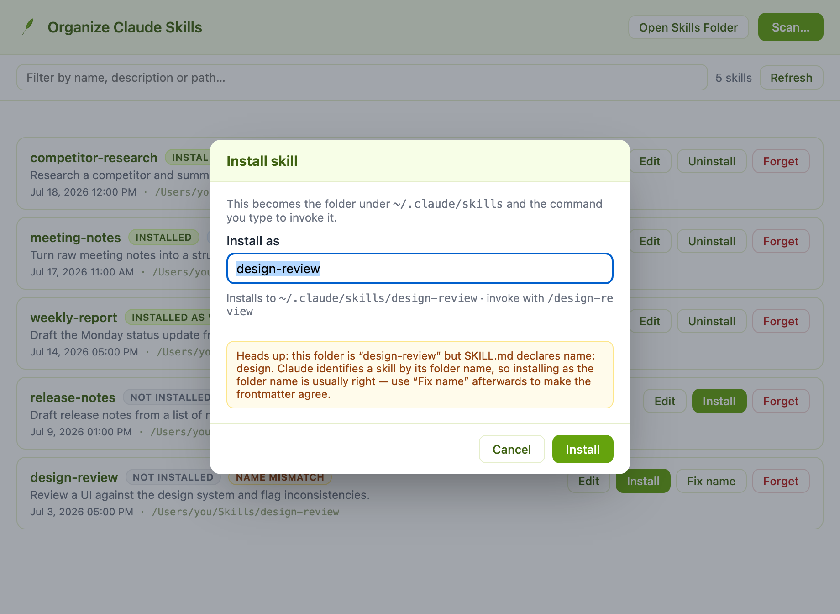840x614 pixels.
Task: Click the NAME MISMATCH badge
Action: point(280,479)
